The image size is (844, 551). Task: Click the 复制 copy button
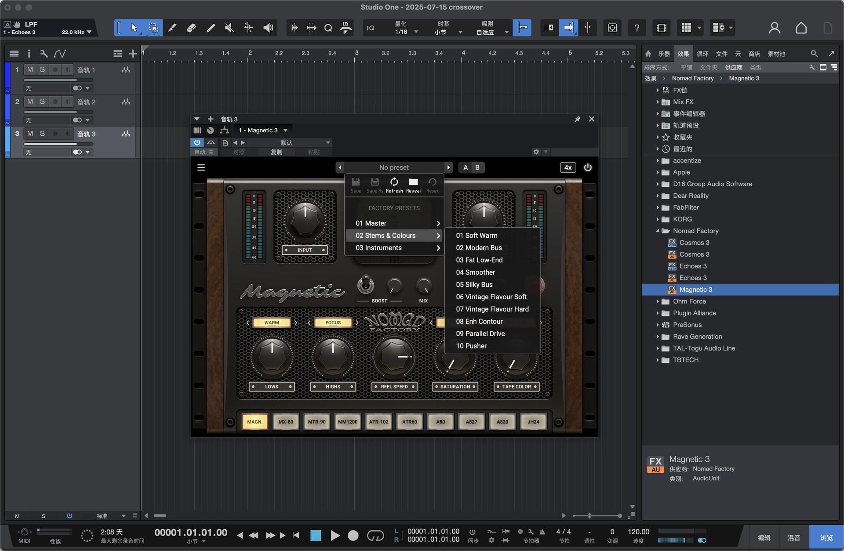pos(276,152)
